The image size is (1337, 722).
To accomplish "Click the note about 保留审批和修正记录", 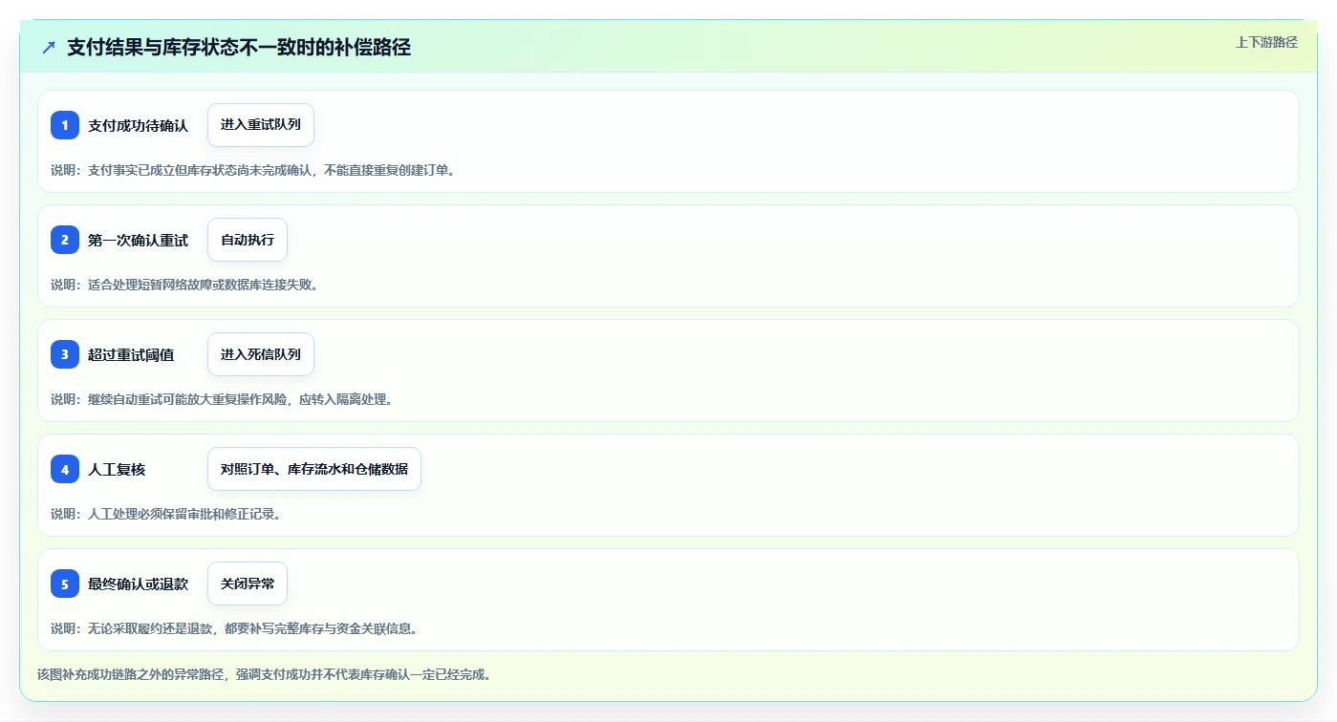I will click(165, 514).
